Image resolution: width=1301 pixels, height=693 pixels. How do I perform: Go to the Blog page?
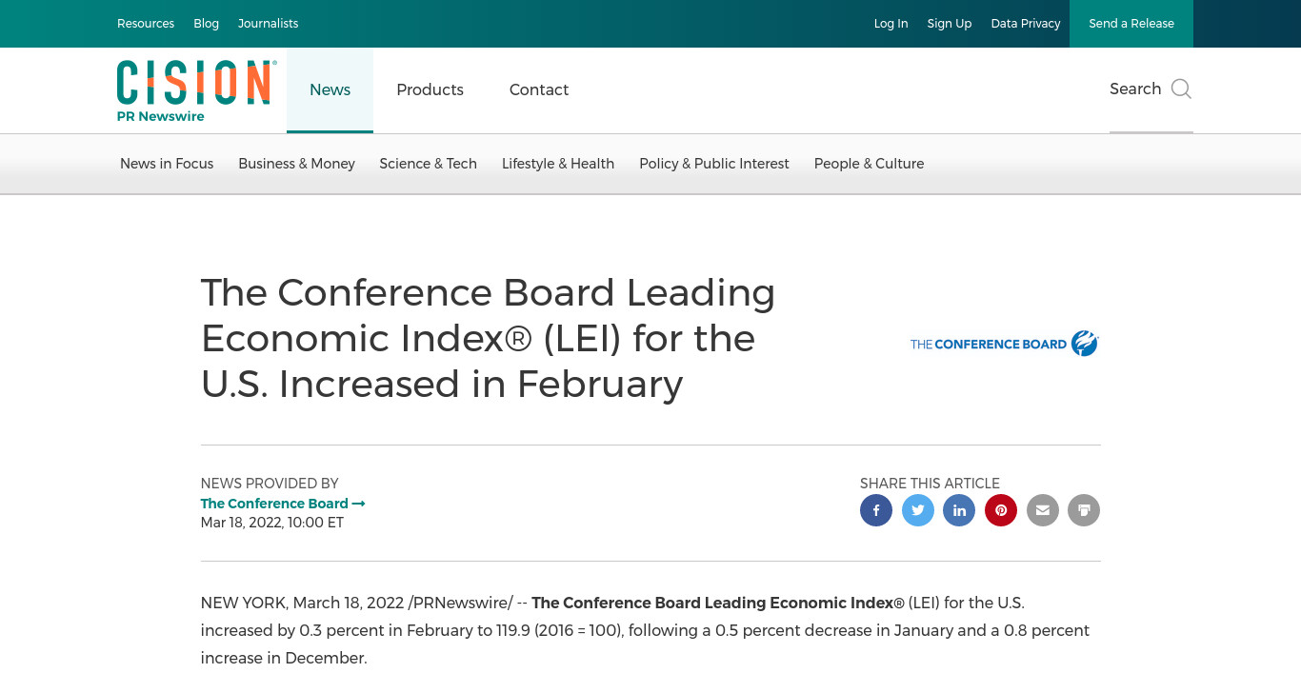[207, 24]
